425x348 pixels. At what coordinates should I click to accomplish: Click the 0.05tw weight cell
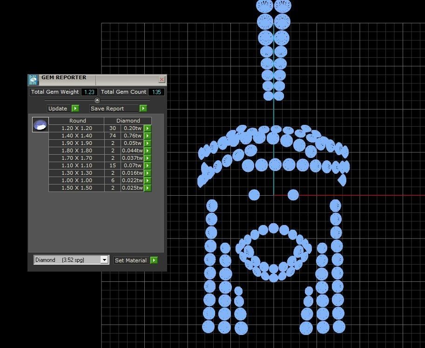(x=132, y=143)
